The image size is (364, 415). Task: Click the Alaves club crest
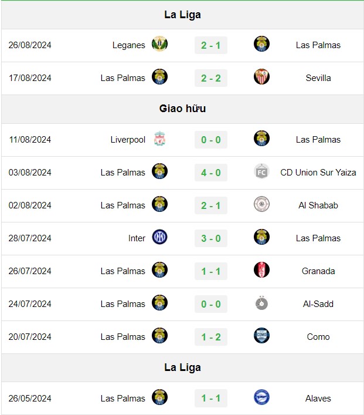[261, 397]
